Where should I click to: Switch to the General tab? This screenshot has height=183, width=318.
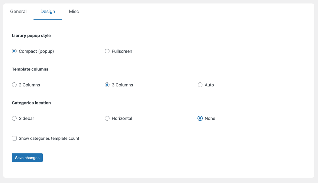18,12
